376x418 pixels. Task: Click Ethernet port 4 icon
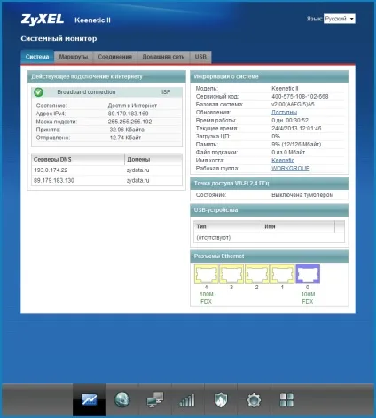pyautogui.click(x=207, y=274)
